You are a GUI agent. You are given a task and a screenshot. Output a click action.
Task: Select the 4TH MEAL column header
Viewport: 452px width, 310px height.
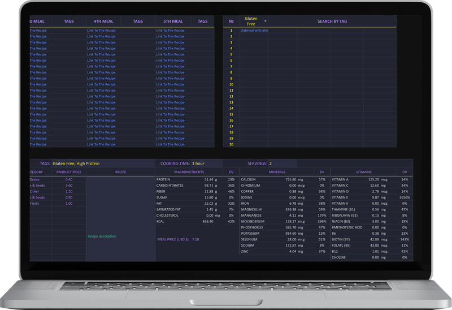pyautogui.click(x=103, y=21)
